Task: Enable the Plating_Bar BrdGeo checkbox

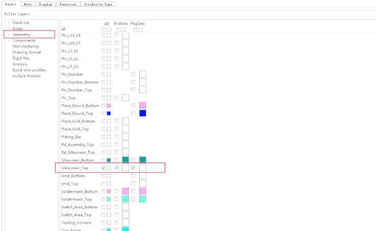Action: click(117, 137)
